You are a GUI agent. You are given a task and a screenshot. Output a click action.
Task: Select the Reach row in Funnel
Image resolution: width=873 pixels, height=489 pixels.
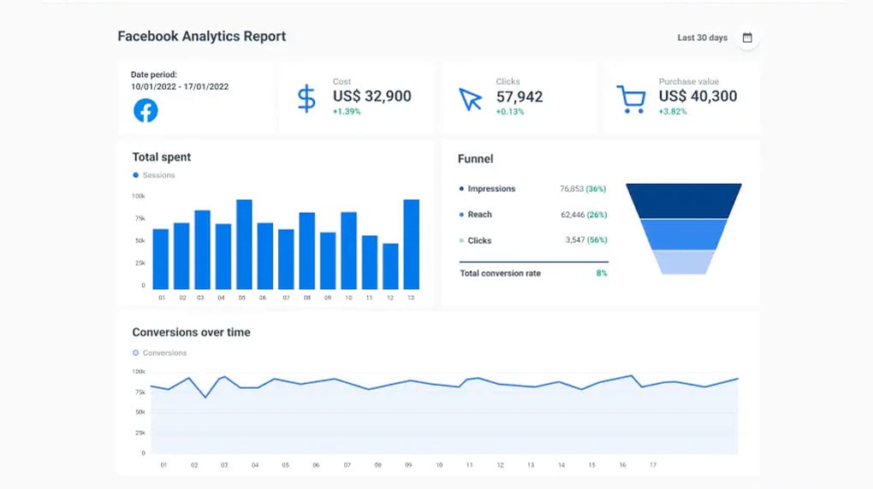pyautogui.click(x=479, y=215)
